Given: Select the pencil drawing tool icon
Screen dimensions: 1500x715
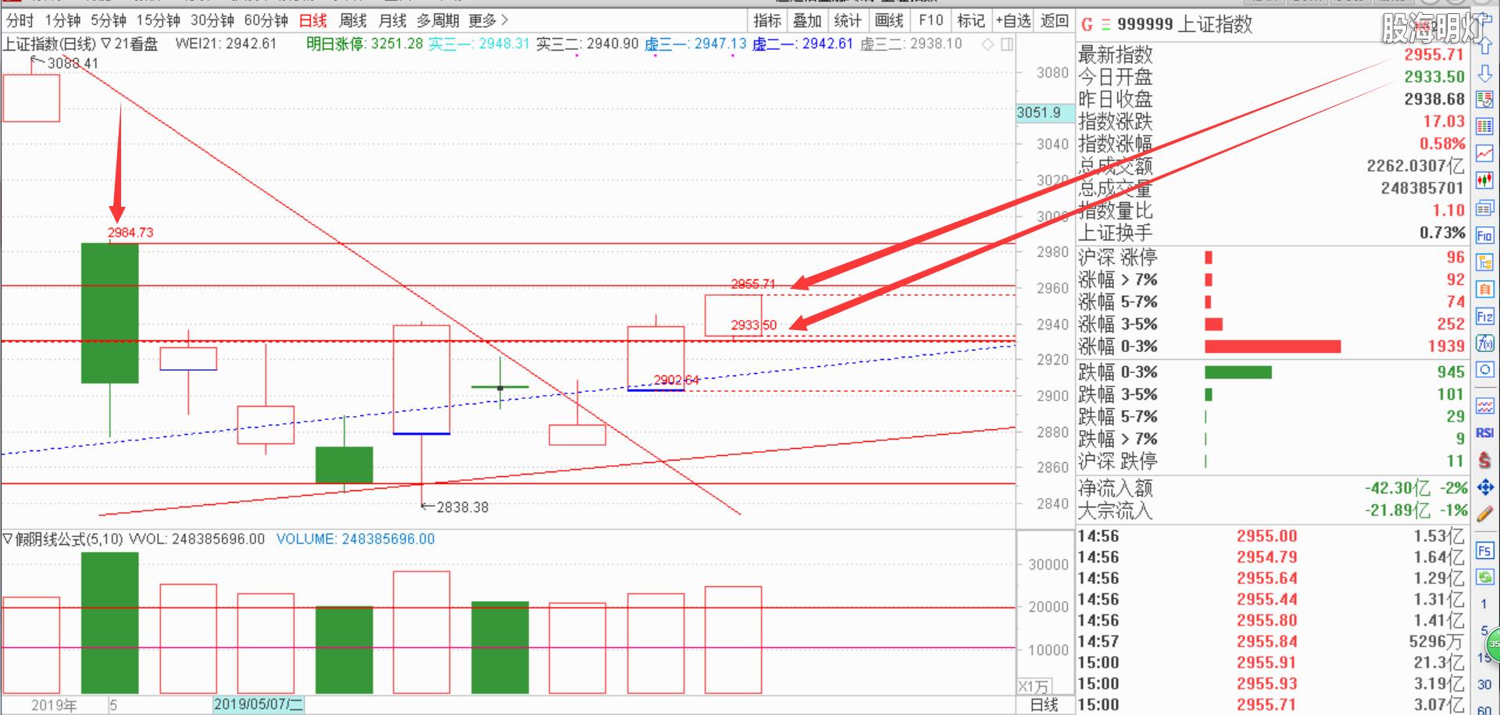Looking at the screenshot, I should [1484, 514].
